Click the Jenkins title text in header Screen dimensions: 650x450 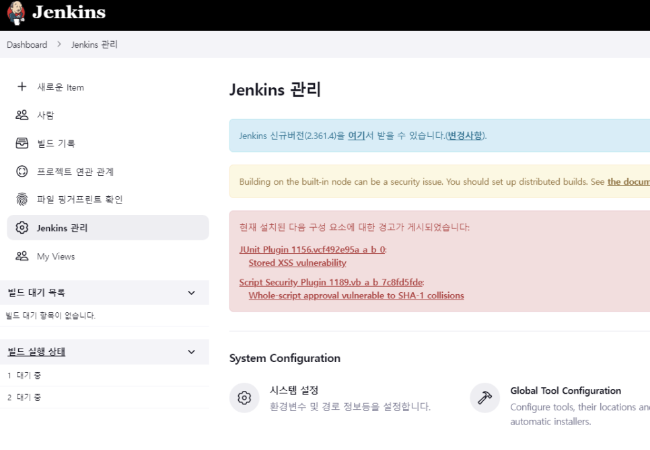click(69, 12)
